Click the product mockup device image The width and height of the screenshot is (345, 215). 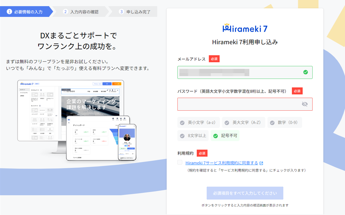coord(77,120)
